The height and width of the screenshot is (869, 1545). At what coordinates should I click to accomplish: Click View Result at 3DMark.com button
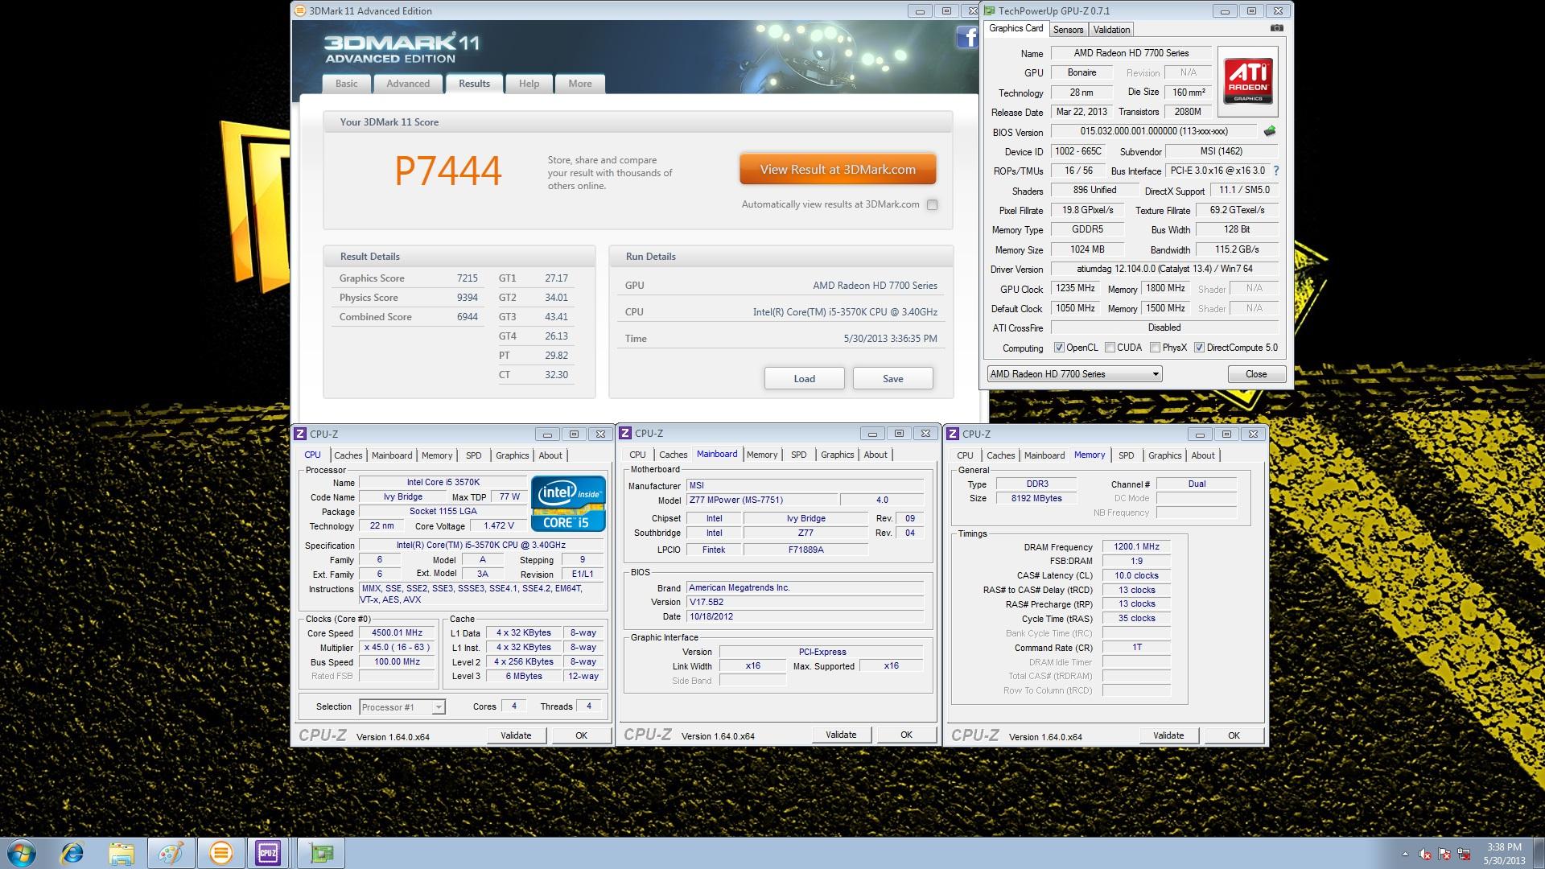coord(838,170)
